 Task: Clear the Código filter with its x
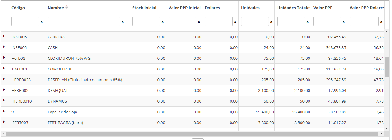point(42,22)
